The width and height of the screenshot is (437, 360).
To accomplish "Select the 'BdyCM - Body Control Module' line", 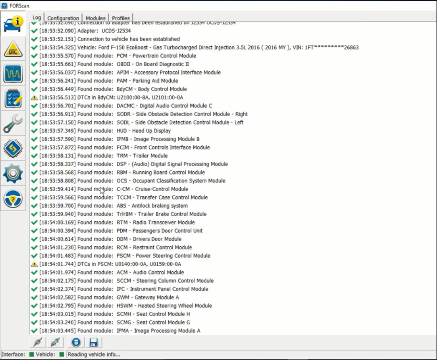I will (113, 89).
